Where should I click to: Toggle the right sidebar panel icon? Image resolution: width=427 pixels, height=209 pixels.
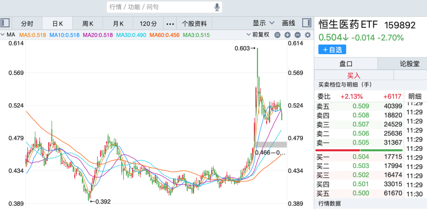coord(307,23)
